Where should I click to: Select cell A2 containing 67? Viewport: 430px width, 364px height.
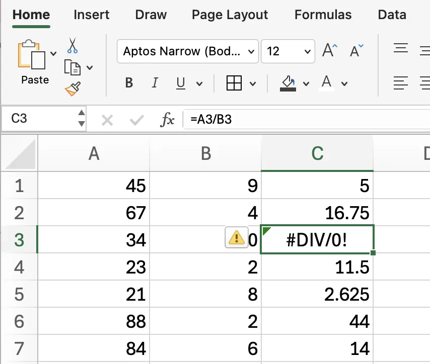tap(94, 213)
